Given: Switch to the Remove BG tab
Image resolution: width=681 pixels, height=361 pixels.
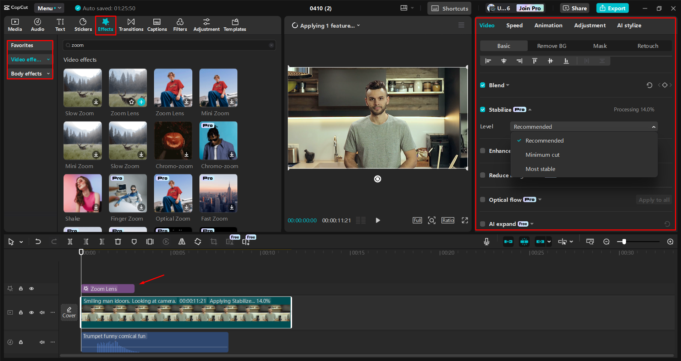Looking at the screenshot, I should (551, 46).
